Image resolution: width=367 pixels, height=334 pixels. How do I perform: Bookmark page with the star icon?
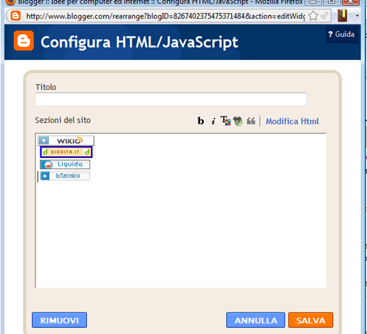pos(313,16)
